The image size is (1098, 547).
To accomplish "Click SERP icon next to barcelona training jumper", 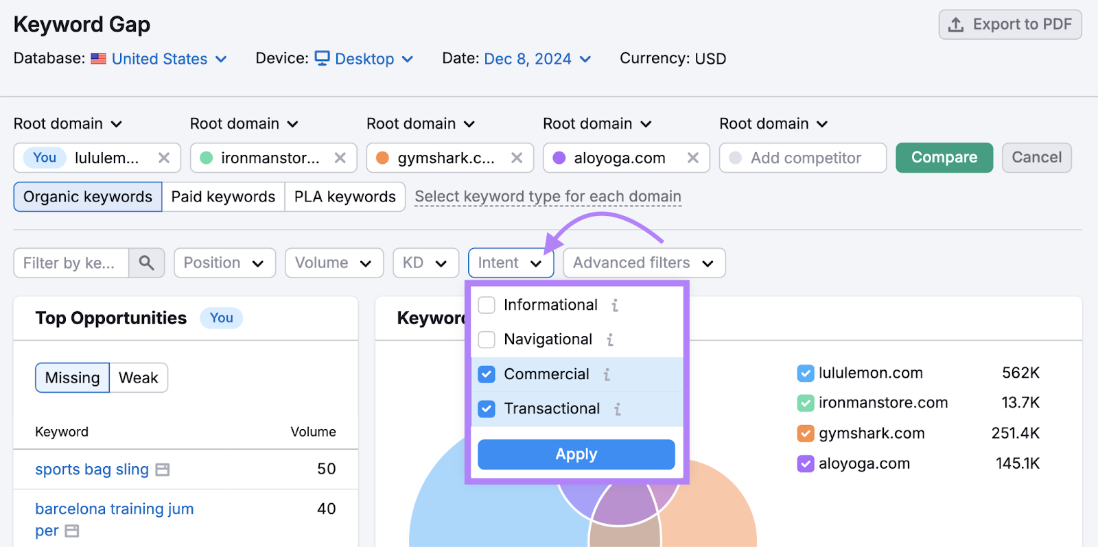I will click(72, 531).
